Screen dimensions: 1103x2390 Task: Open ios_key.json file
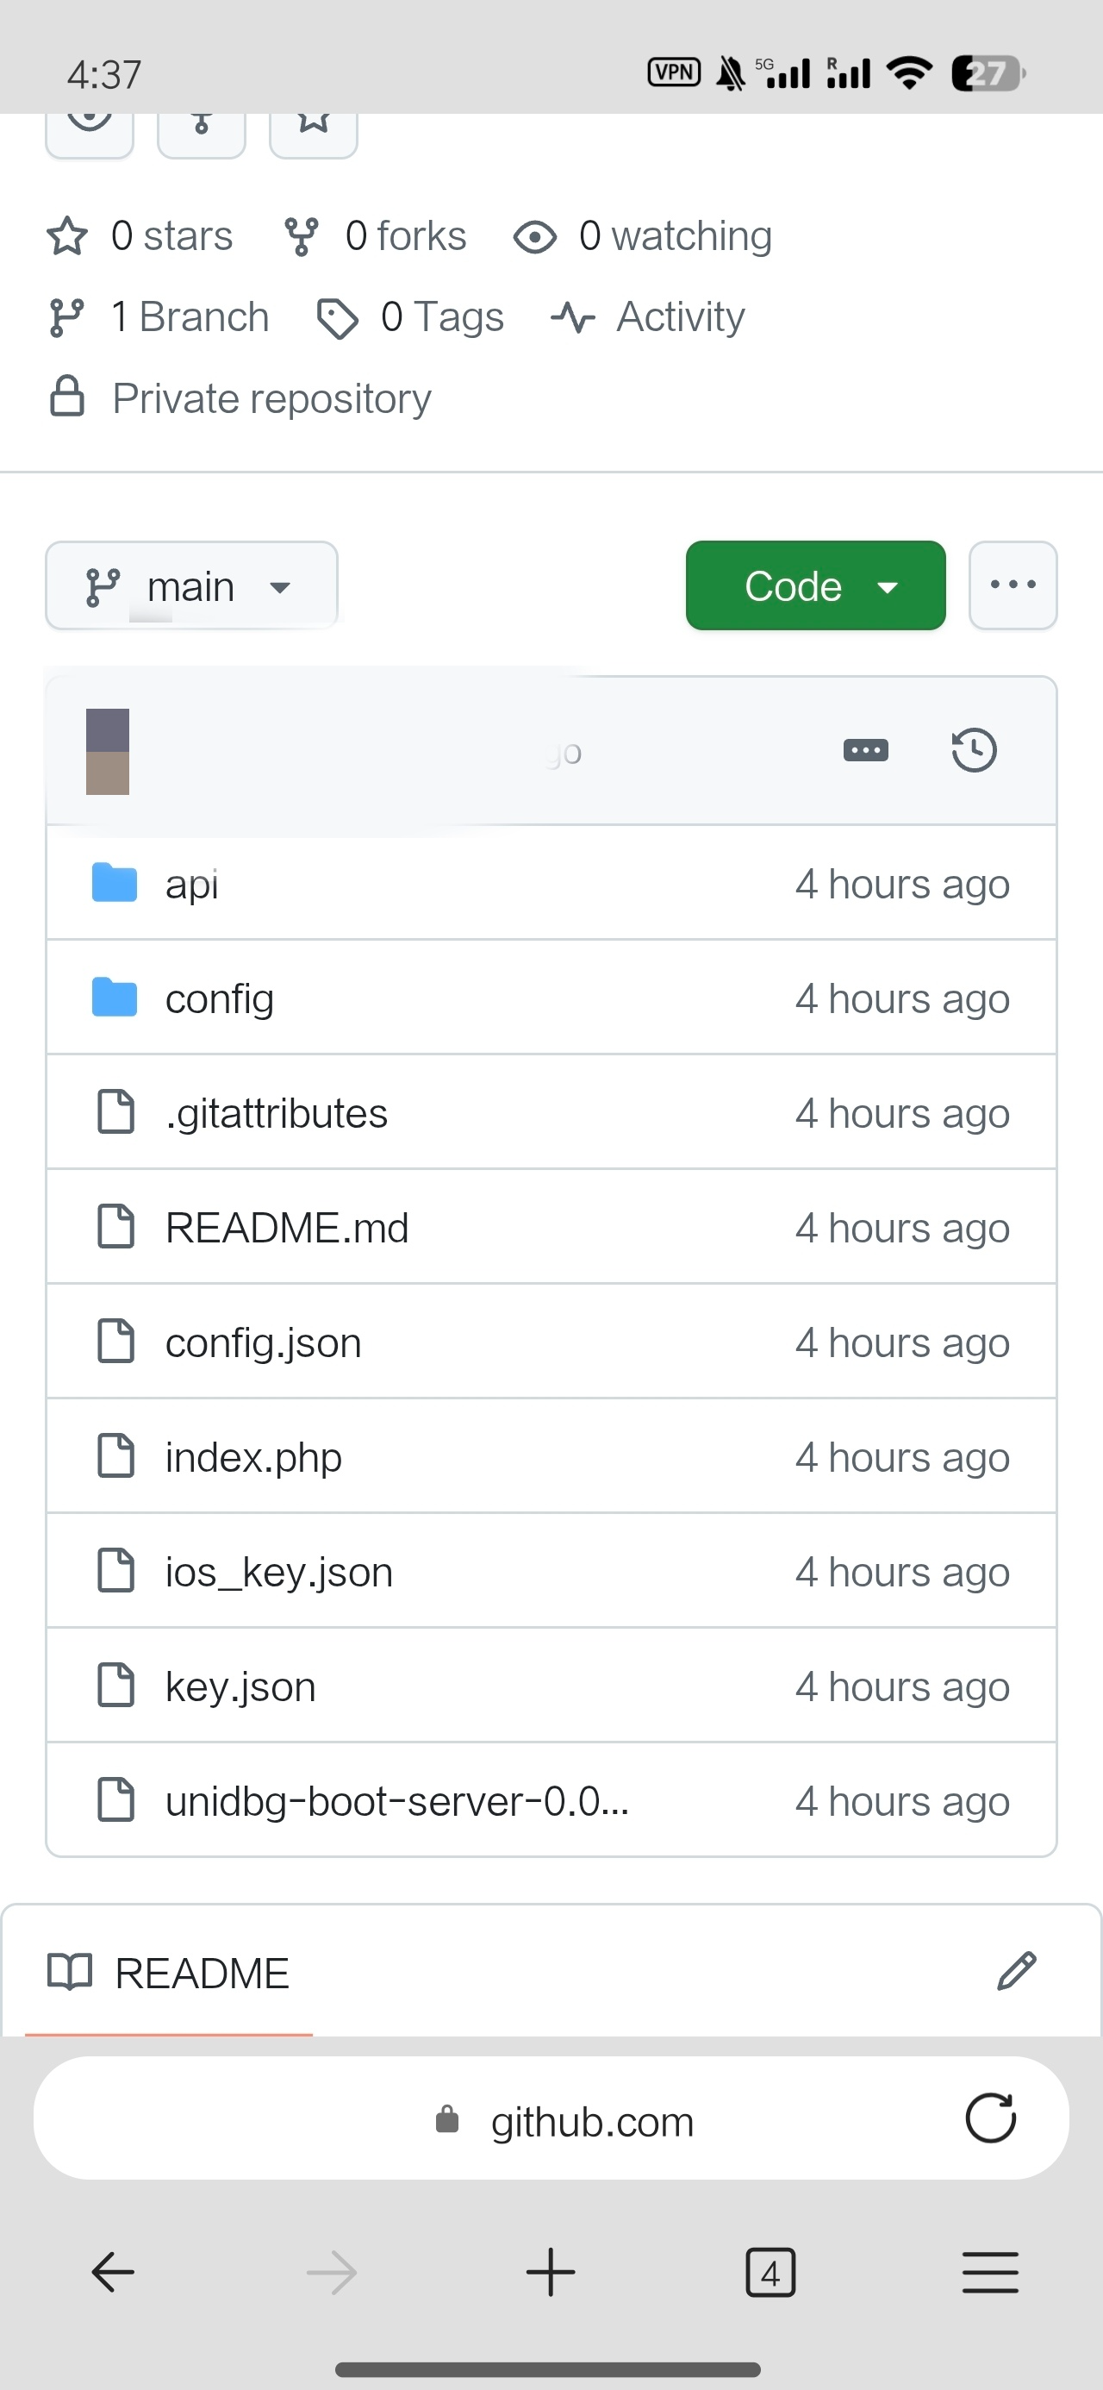pyautogui.click(x=278, y=1573)
